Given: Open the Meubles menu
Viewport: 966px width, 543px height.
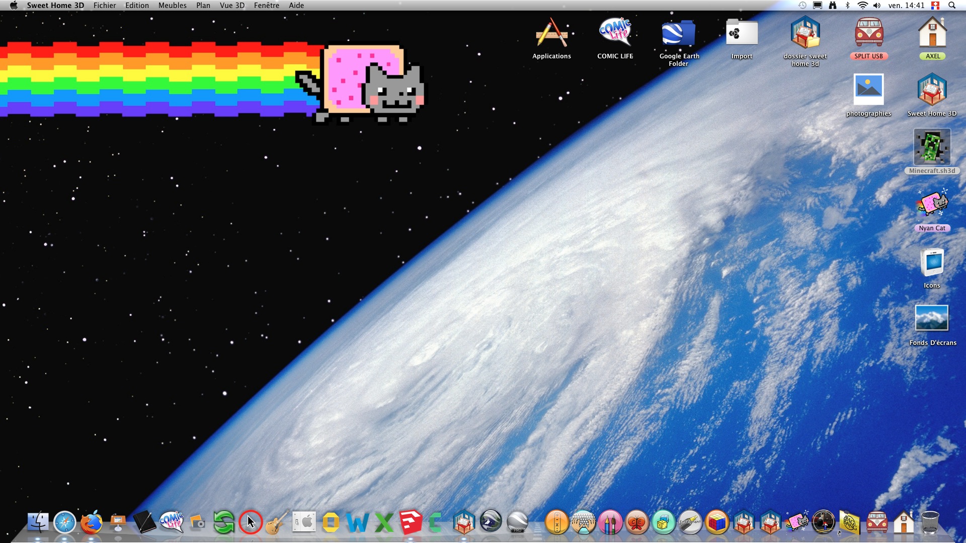Looking at the screenshot, I should tap(172, 6).
